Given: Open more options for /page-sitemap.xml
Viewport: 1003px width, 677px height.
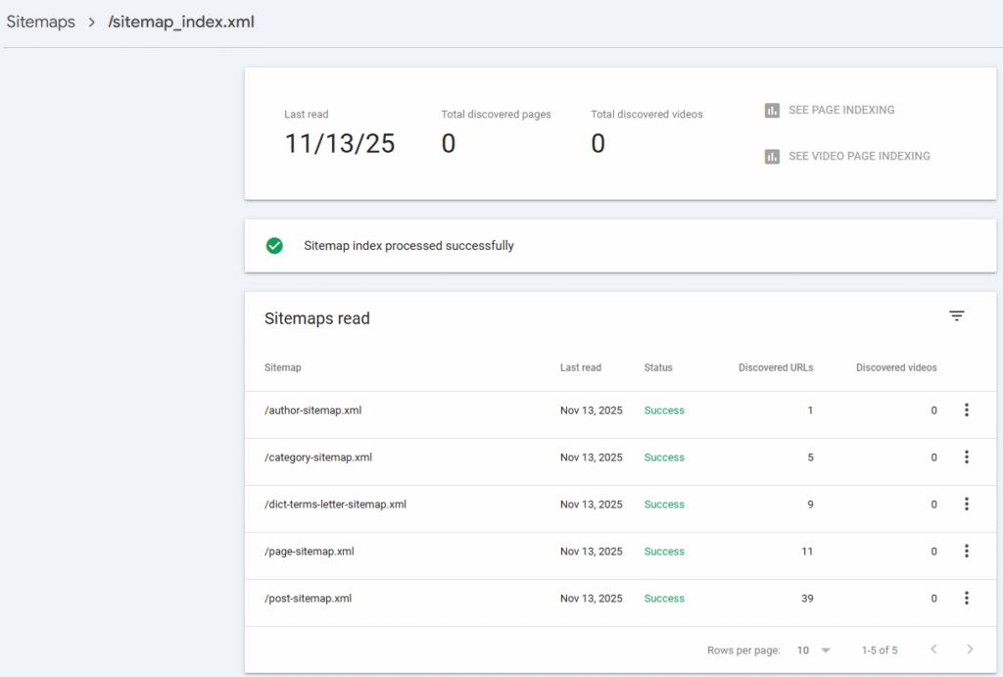Looking at the screenshot, I should pyautogui.click(x=966, y=552).
